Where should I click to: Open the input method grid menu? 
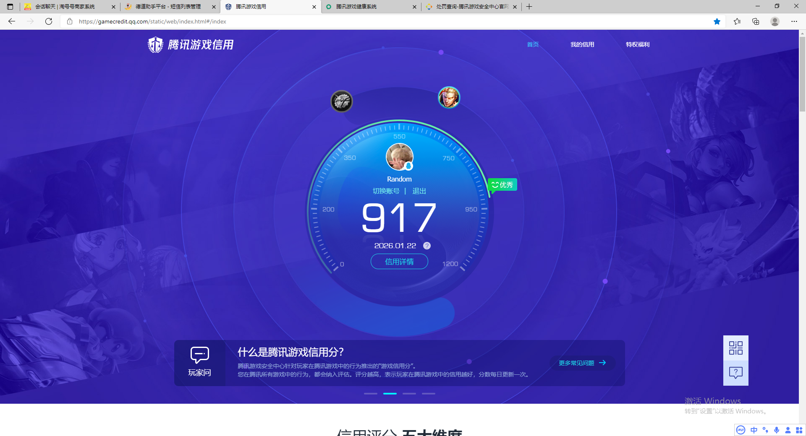coord(799,430)
